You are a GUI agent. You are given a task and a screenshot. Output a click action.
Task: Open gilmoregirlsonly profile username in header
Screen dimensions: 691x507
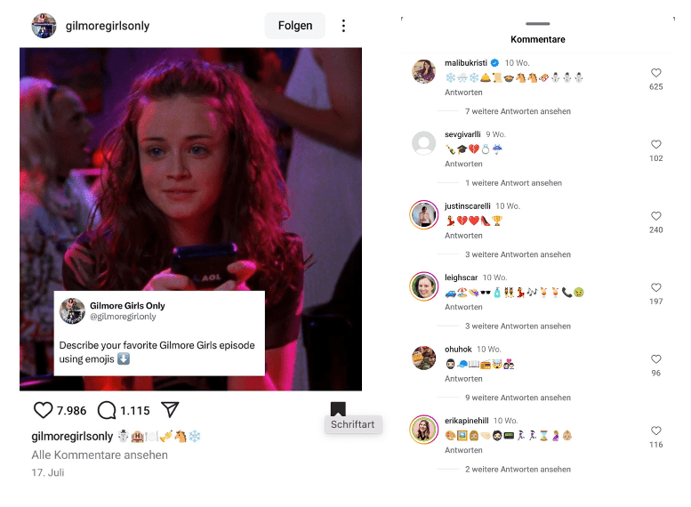coord(108,26)
